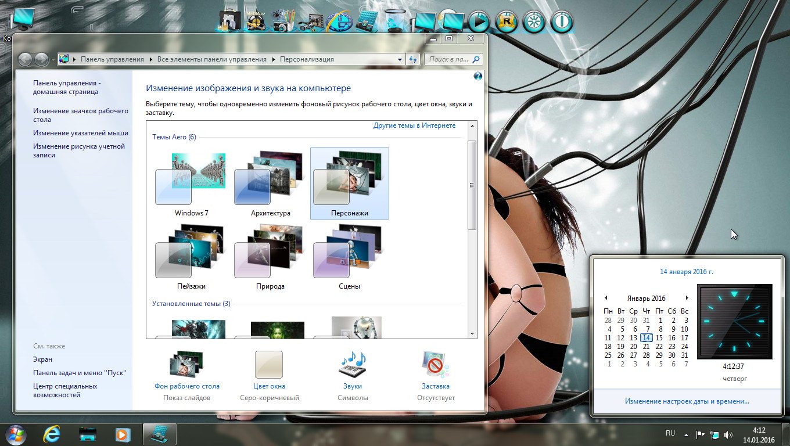Open the Персонализация breadcrumb item
Viewport: 790px width, 446px height.
click(x=307, y=59)
